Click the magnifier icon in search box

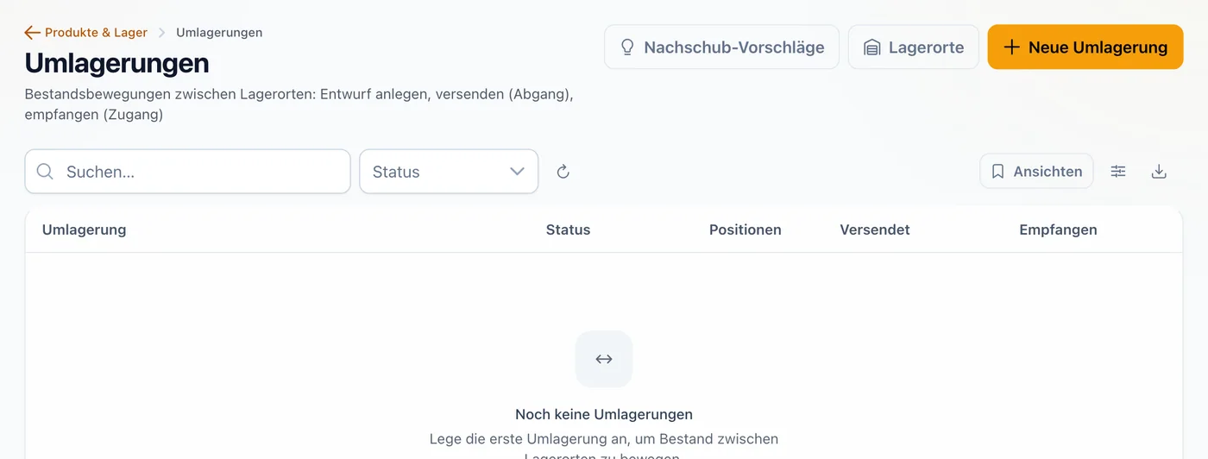45,172
